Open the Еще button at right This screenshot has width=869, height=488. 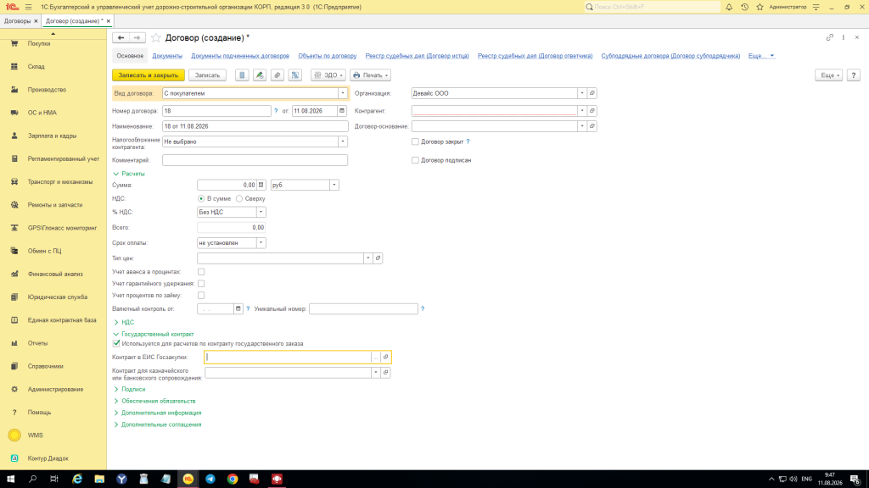coord(828,75)
